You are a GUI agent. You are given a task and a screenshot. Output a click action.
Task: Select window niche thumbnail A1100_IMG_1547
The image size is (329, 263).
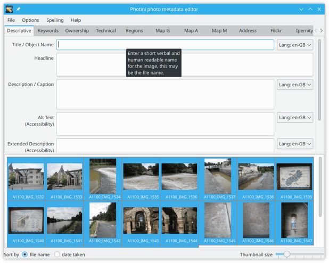point(294,223)
